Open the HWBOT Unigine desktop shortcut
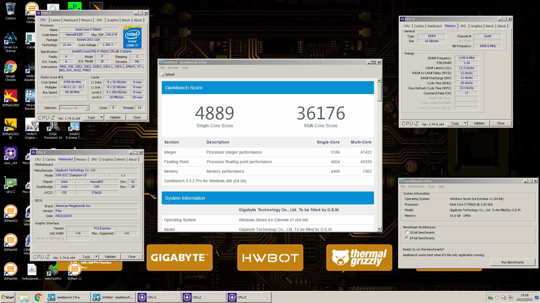The image size is (540, 303). (32, 129)
